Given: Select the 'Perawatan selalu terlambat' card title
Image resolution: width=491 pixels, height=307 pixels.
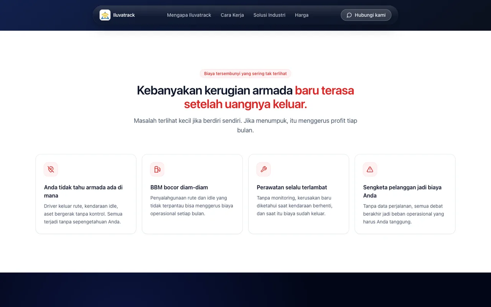Looking at the screenshot, I should pyautogui.click(x=292, y=187).
